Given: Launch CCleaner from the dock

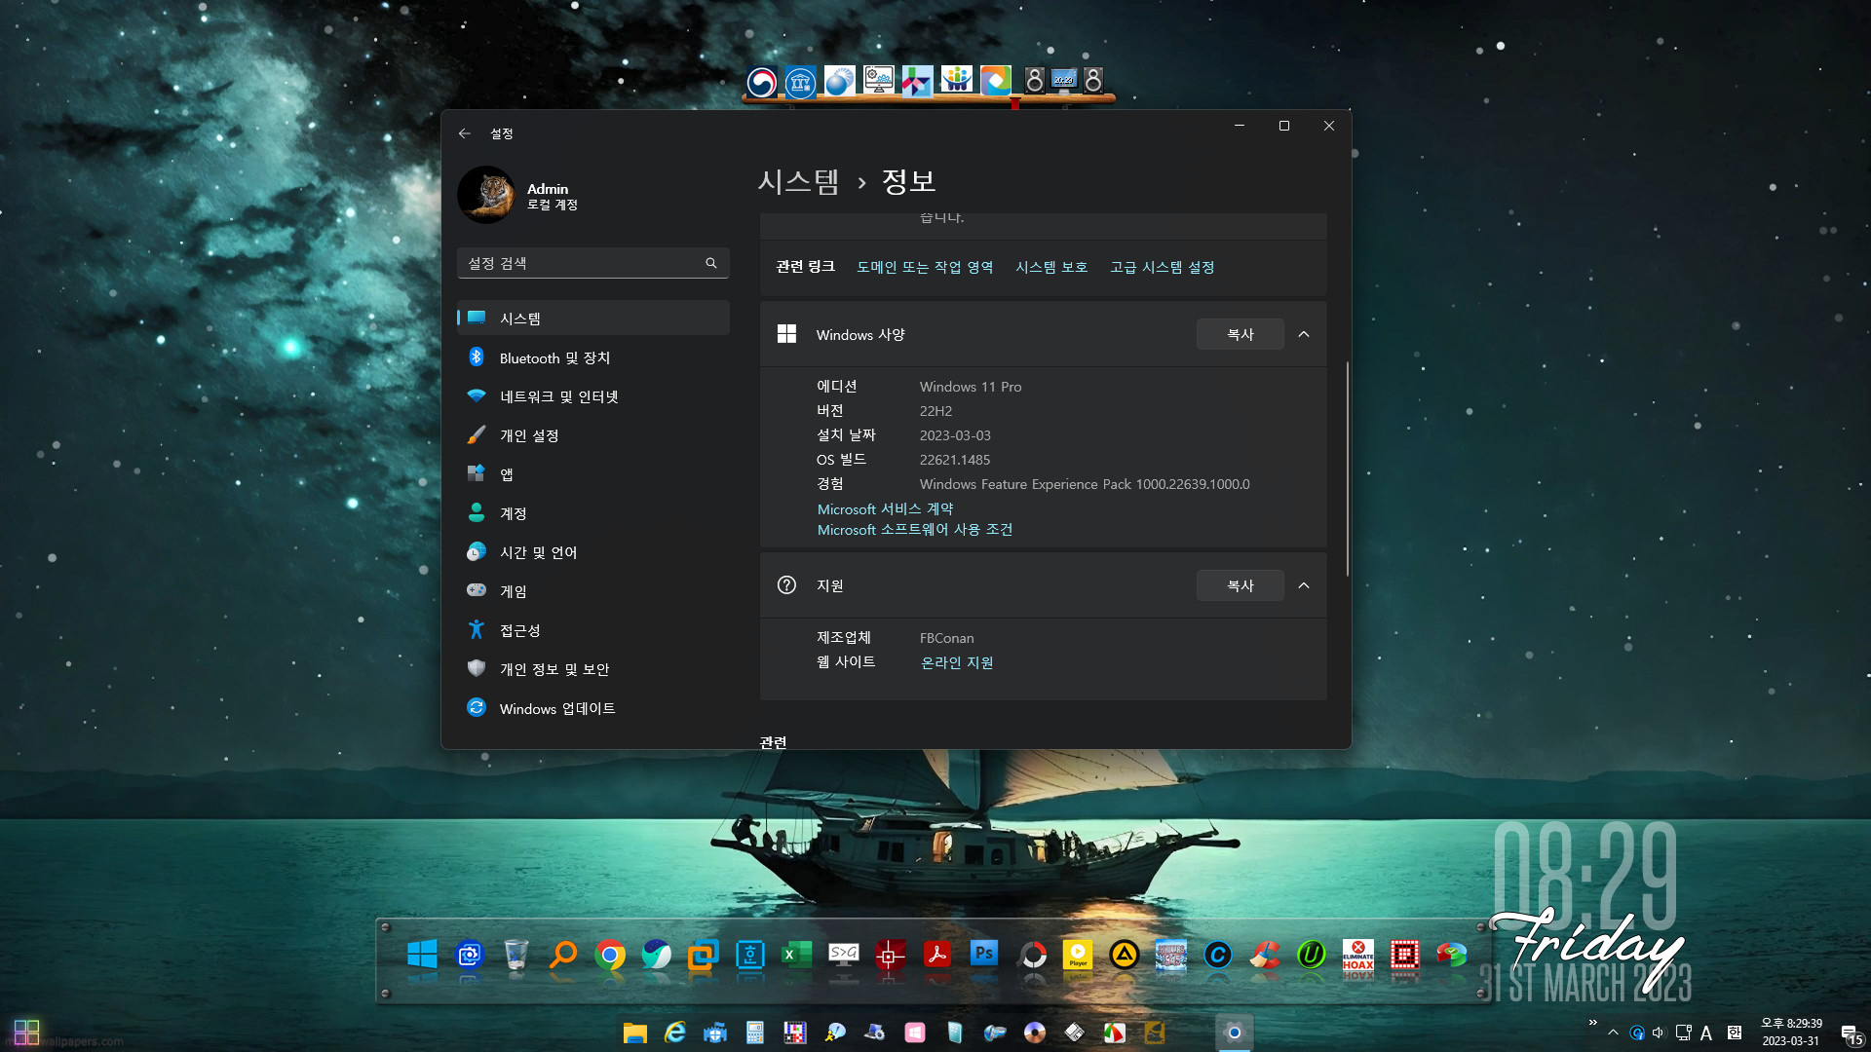Looking at the screenshot, I should tap(1265, 955).
